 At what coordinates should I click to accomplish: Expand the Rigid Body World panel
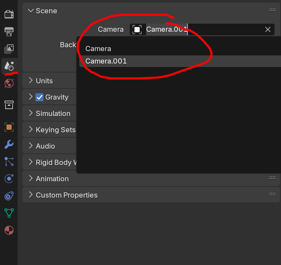pyautogui.click(x=31, y=162)
